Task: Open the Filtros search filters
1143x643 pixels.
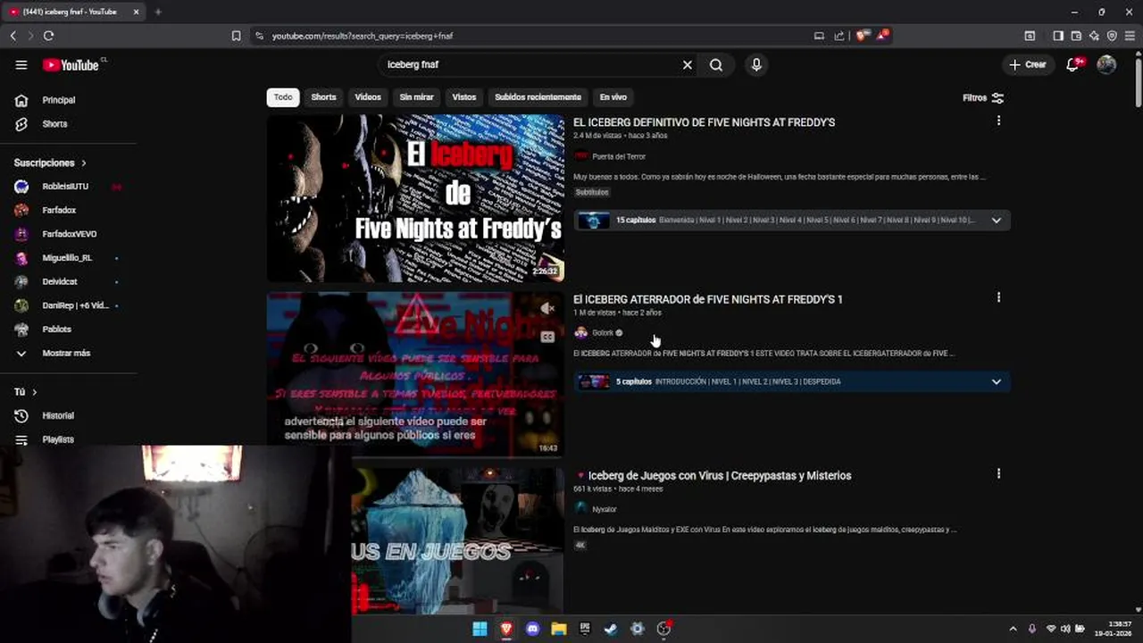Action: (983, 97)
